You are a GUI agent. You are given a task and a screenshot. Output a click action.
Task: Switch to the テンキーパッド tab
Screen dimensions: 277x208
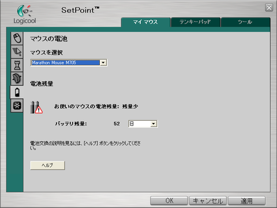(196, 22)
